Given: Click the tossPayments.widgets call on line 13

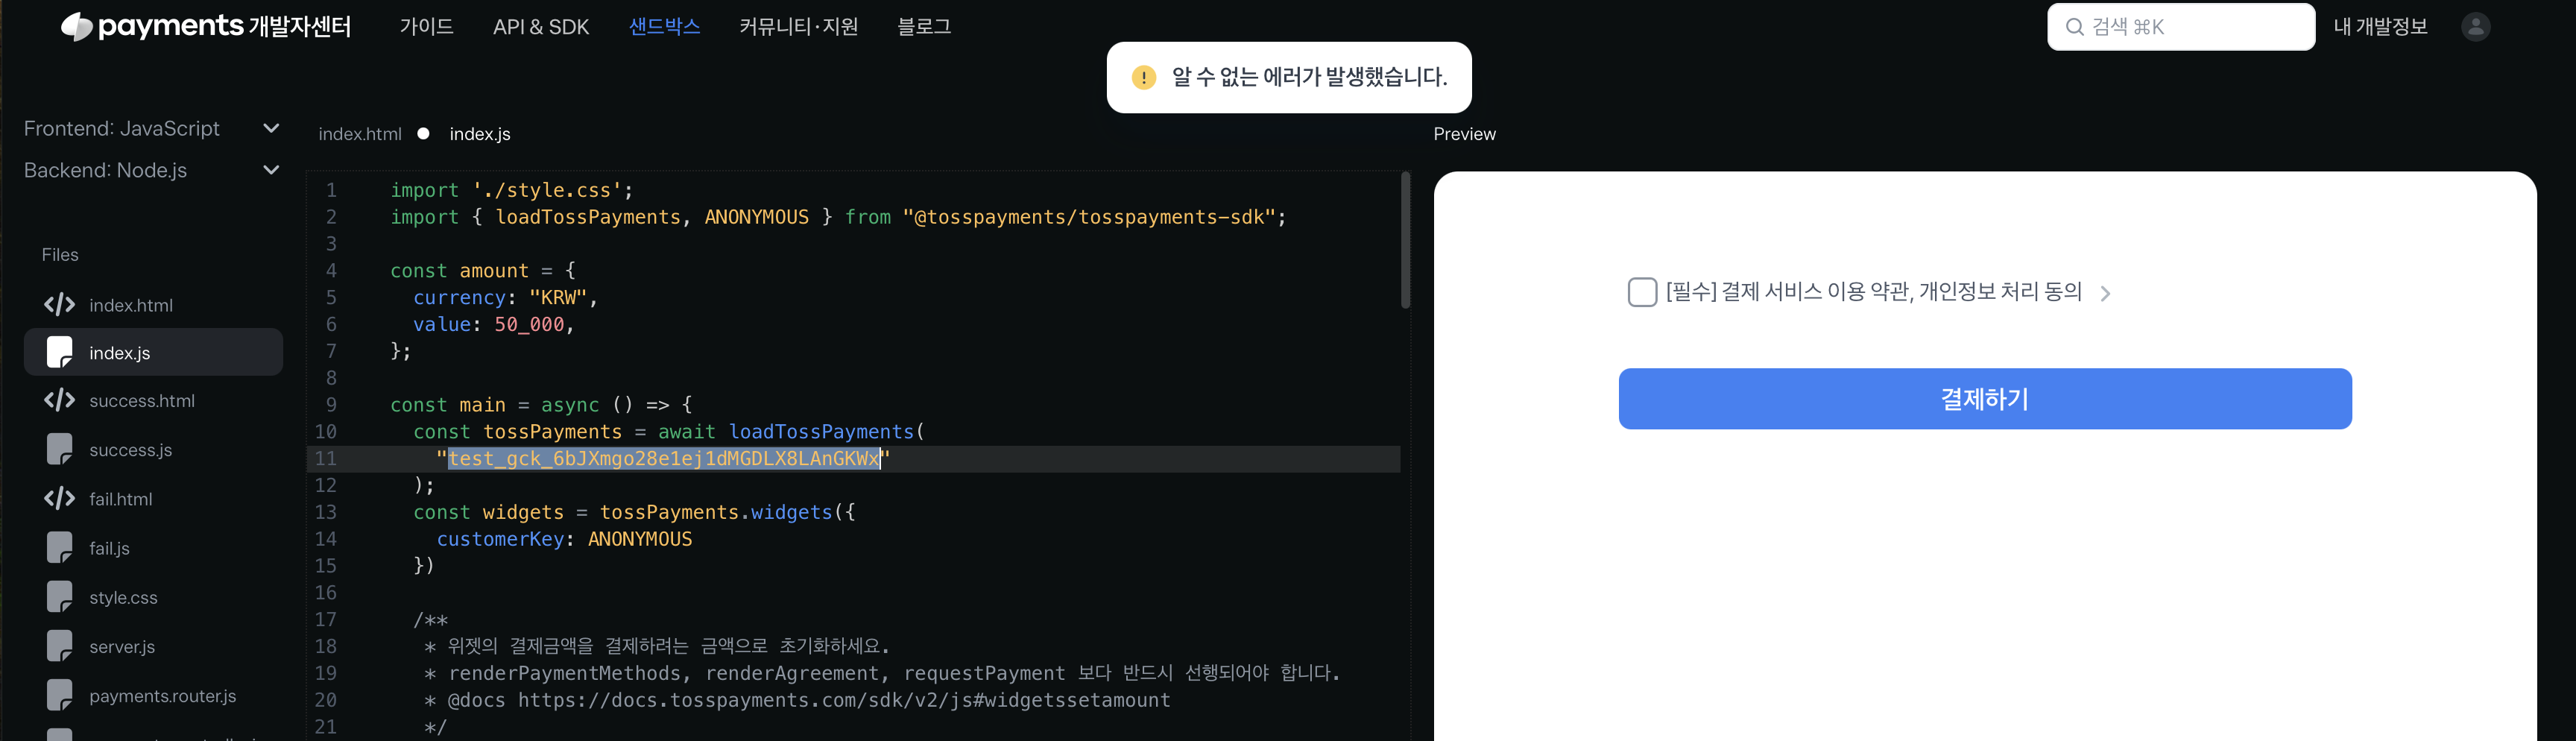Looking at the screenshot, I should point(727,512).
